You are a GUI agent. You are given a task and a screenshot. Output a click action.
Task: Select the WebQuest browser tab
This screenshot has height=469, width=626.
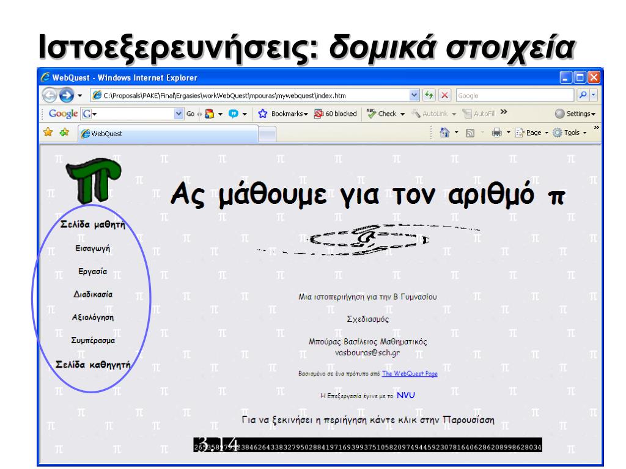click(x=168, y=134)
